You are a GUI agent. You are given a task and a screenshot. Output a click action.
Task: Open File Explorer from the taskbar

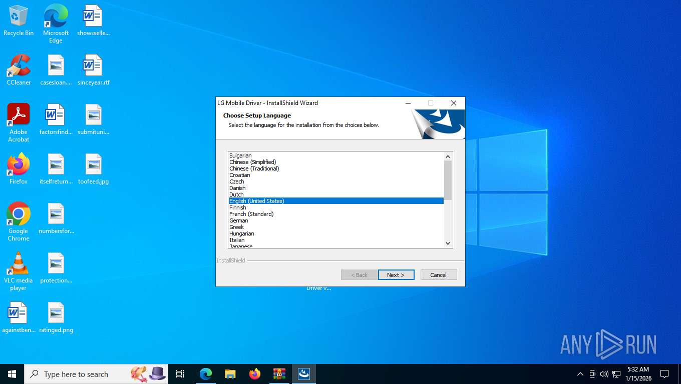(x=230, y=374)
